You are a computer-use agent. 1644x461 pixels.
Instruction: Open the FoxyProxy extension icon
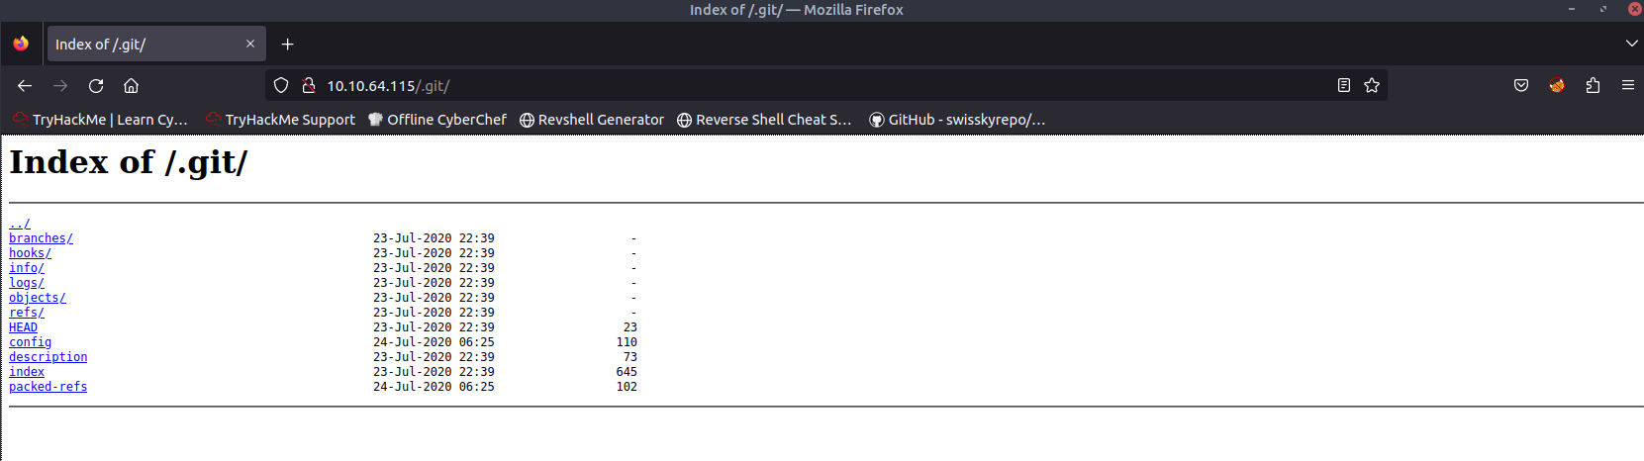[1557, 86]
